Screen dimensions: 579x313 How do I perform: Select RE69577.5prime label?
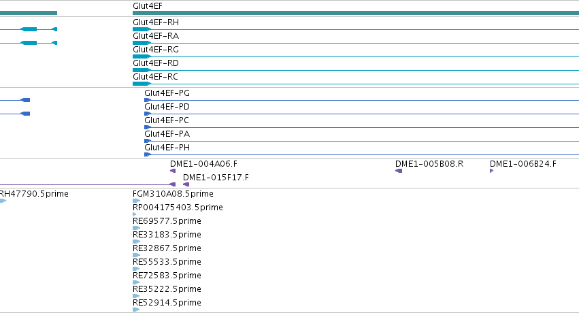167,221
